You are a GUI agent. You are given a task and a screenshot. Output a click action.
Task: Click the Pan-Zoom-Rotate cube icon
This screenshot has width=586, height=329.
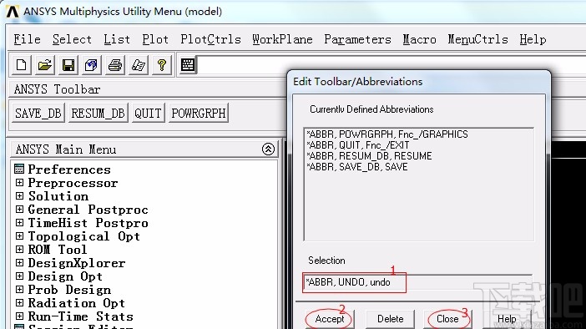point(91,65)
